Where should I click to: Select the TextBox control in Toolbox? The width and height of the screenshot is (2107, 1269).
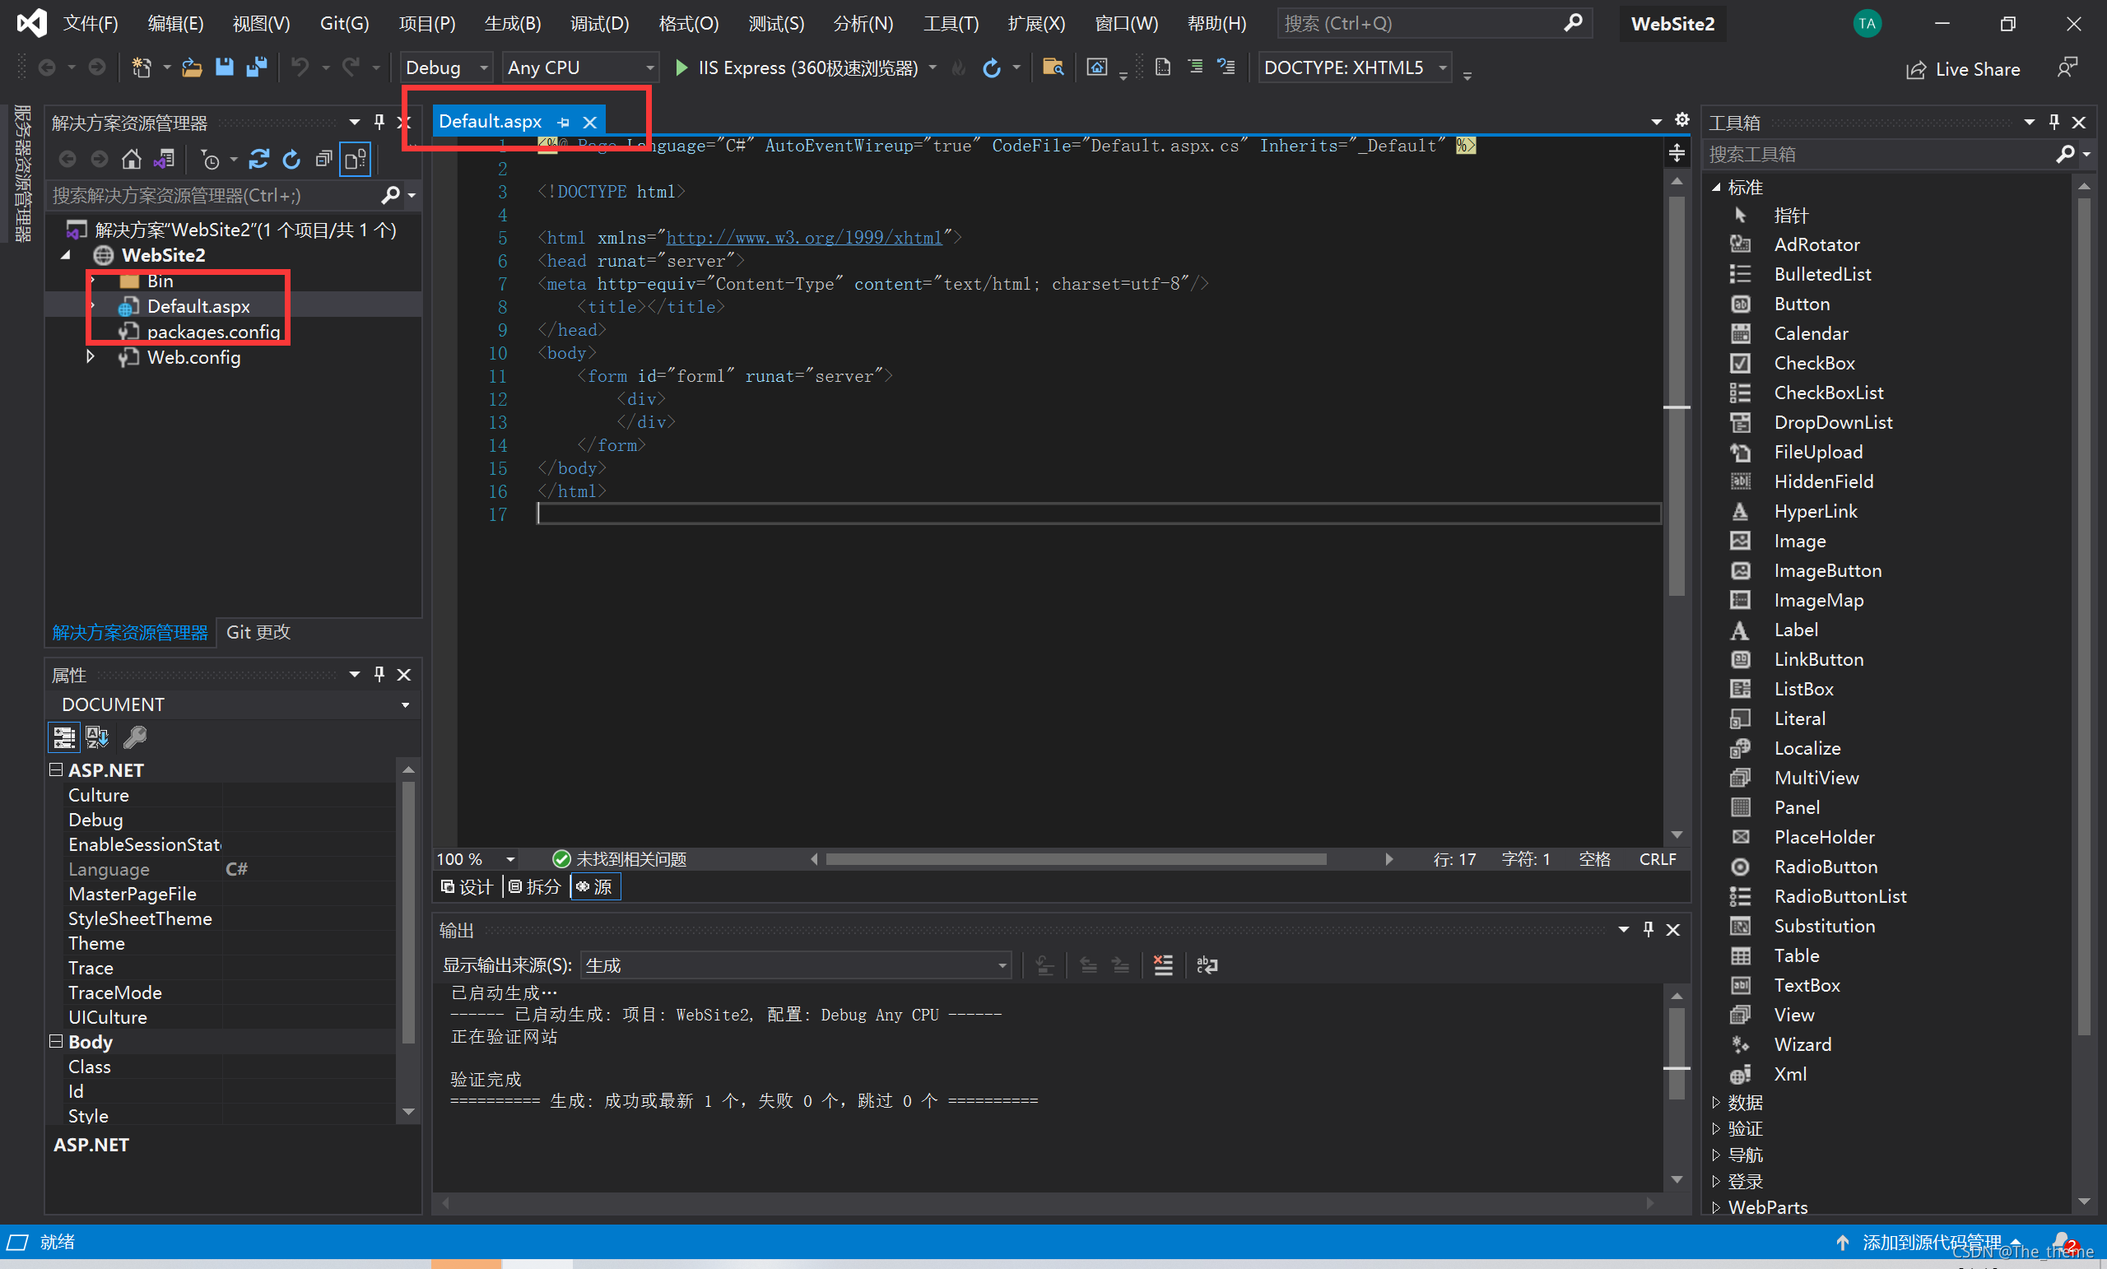(x=1807, y=985)
